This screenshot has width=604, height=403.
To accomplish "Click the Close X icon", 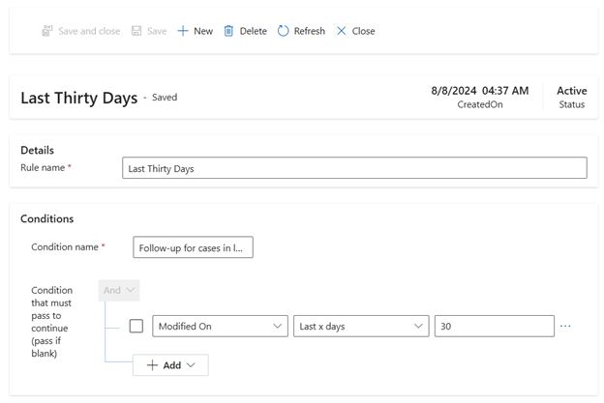I will (x=341, y=31).
